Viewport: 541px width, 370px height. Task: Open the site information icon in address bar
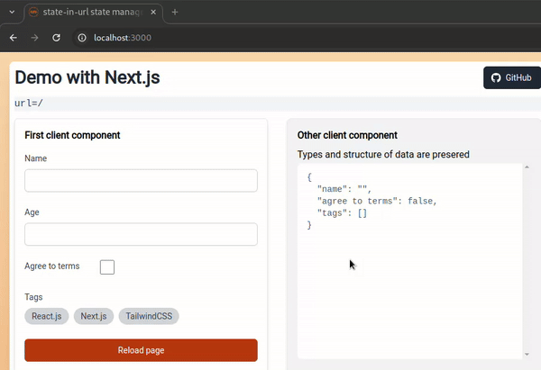[82, 38]
